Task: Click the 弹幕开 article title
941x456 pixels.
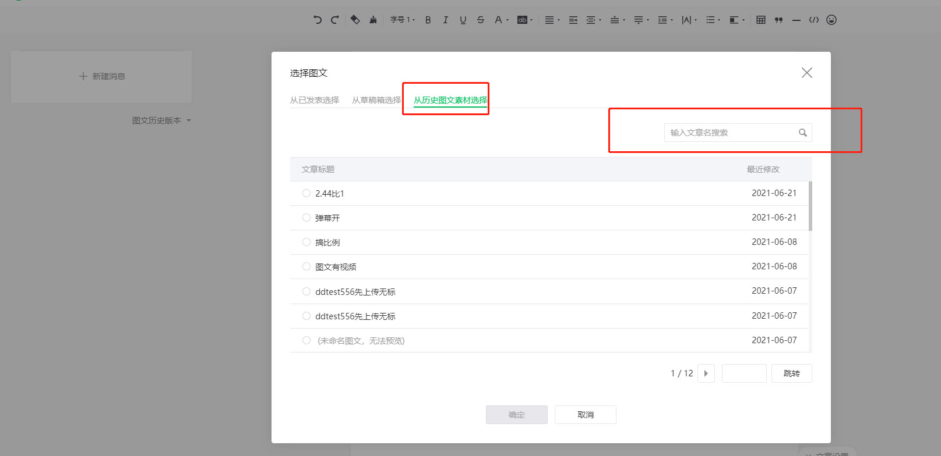Action: pos(327,218)
